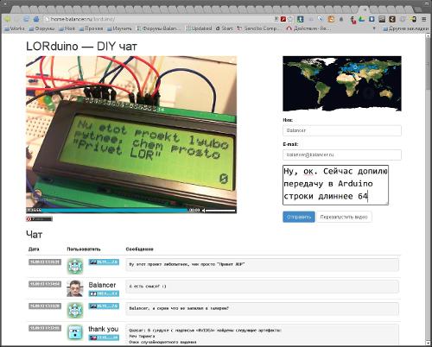The height and width of the screenshot is (347, 432).
Task: Open the teal download-arrow extension icon
Action: (300, 19)
